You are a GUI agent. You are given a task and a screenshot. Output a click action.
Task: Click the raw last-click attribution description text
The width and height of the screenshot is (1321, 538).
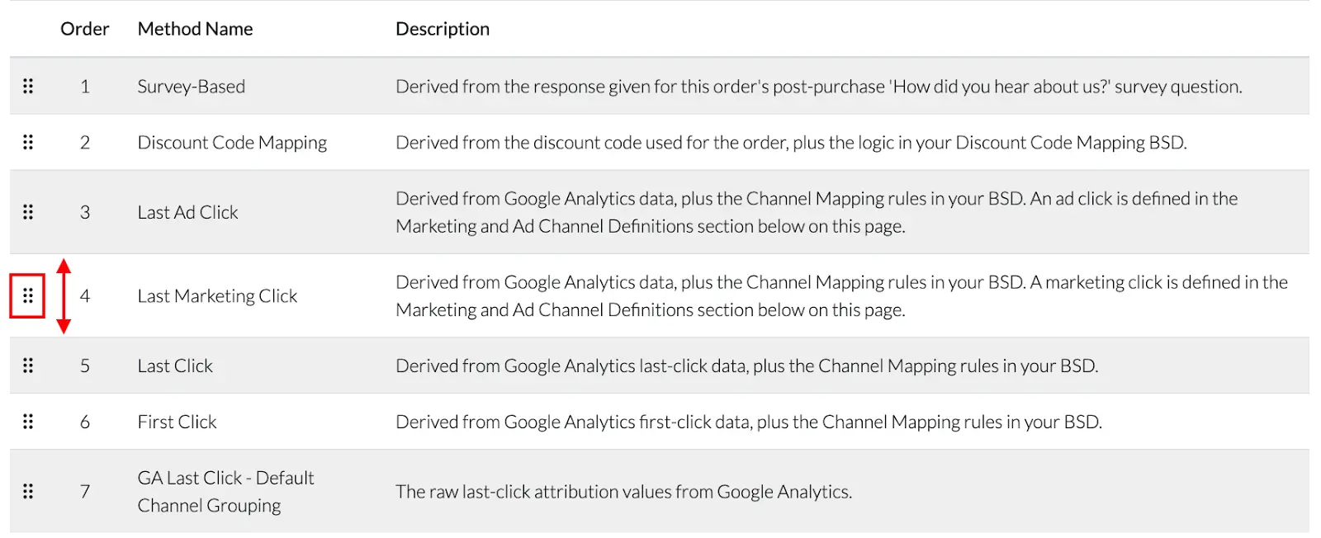(x=623, y=492)
